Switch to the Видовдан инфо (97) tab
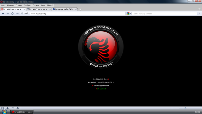 tap(65, 9)
